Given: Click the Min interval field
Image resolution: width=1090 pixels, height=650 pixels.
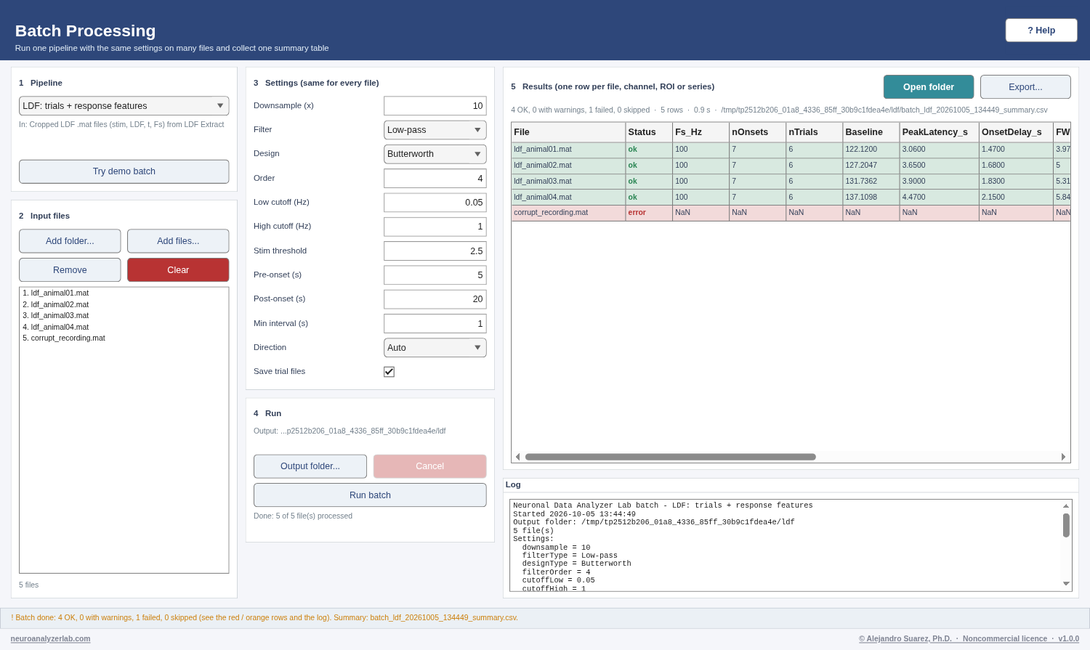Looking at the screenshot, I should 435,324.
